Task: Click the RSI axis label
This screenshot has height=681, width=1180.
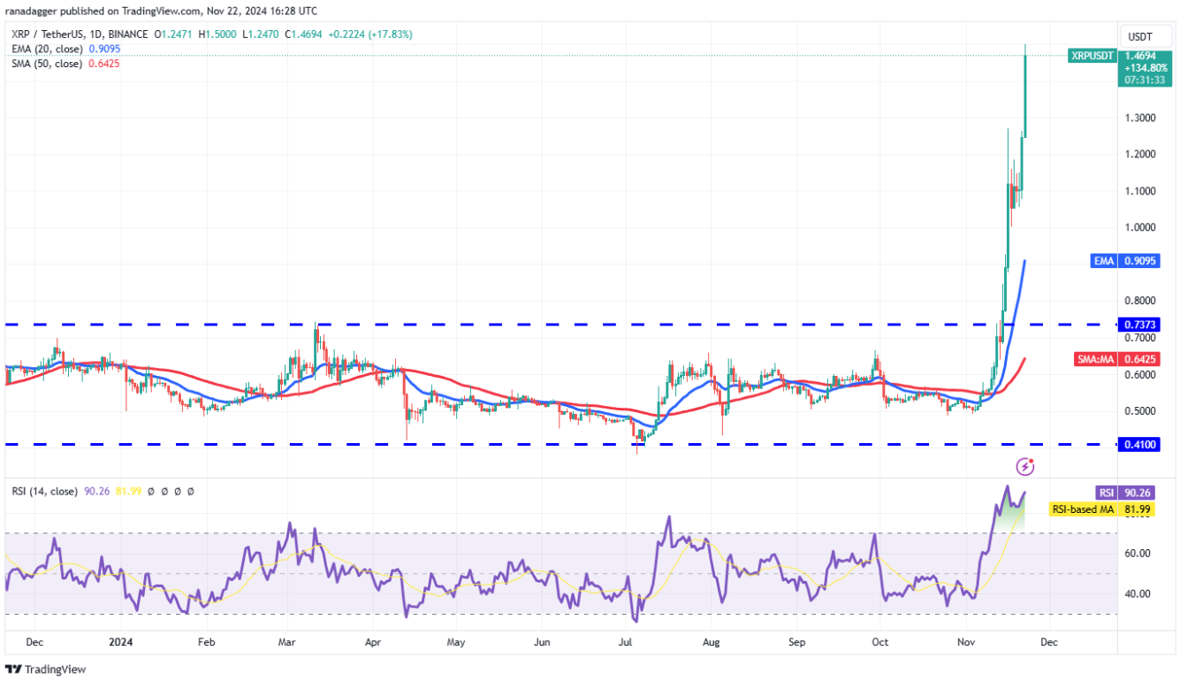Action: click(1106, 493)
